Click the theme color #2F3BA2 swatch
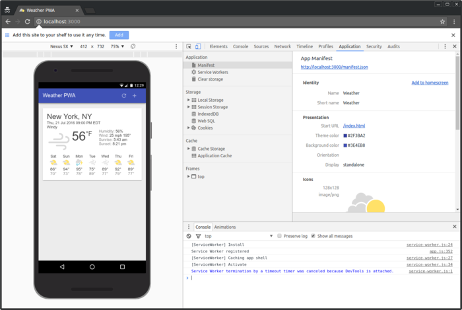This screenshot has height=310, width=462. pyautogui.click(x=345, y=136)
